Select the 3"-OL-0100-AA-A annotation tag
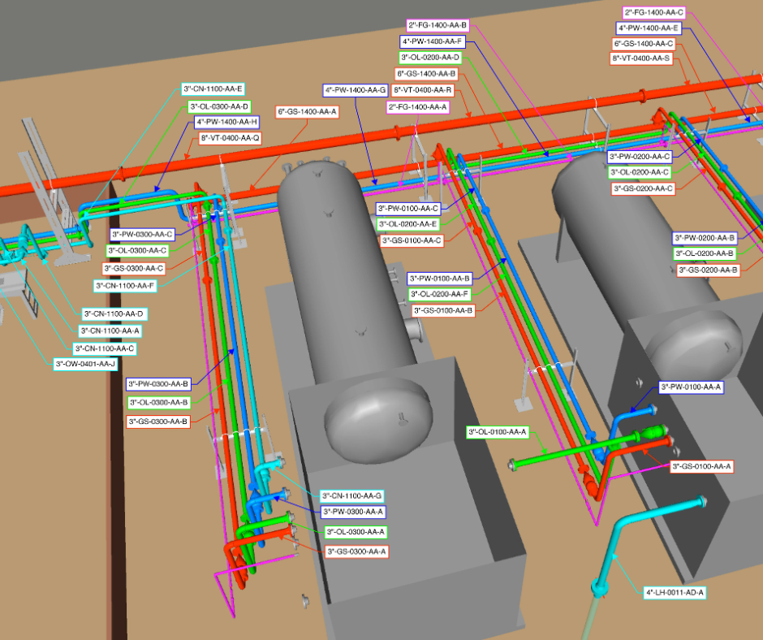Viewport: 763px width, 640px height. click(498, 431)
